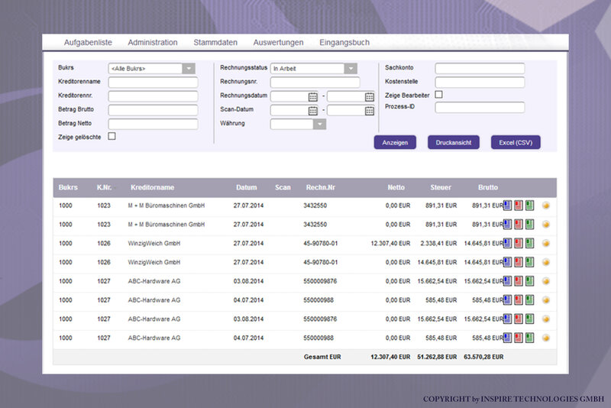Open calendar picker for Rechnungsdatum end date
The width and height of the screenshot is (611, 408).
pos(370,96)
